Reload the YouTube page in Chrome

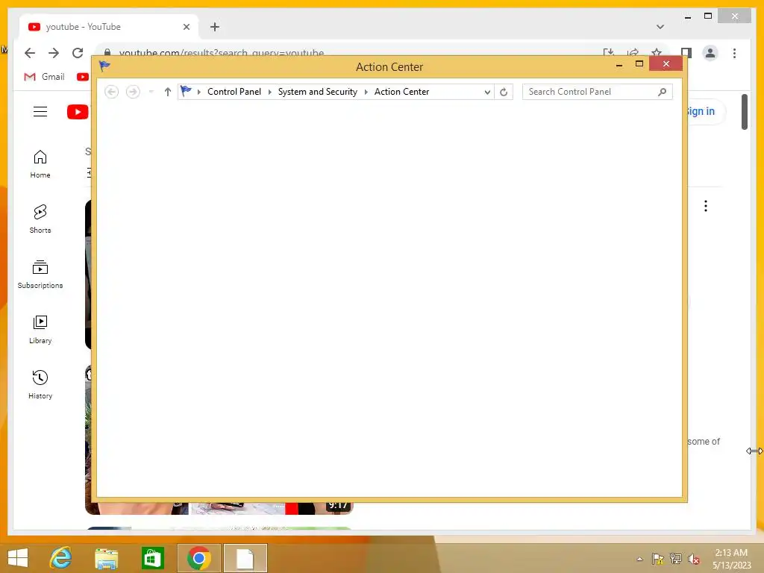click(78, 53)
